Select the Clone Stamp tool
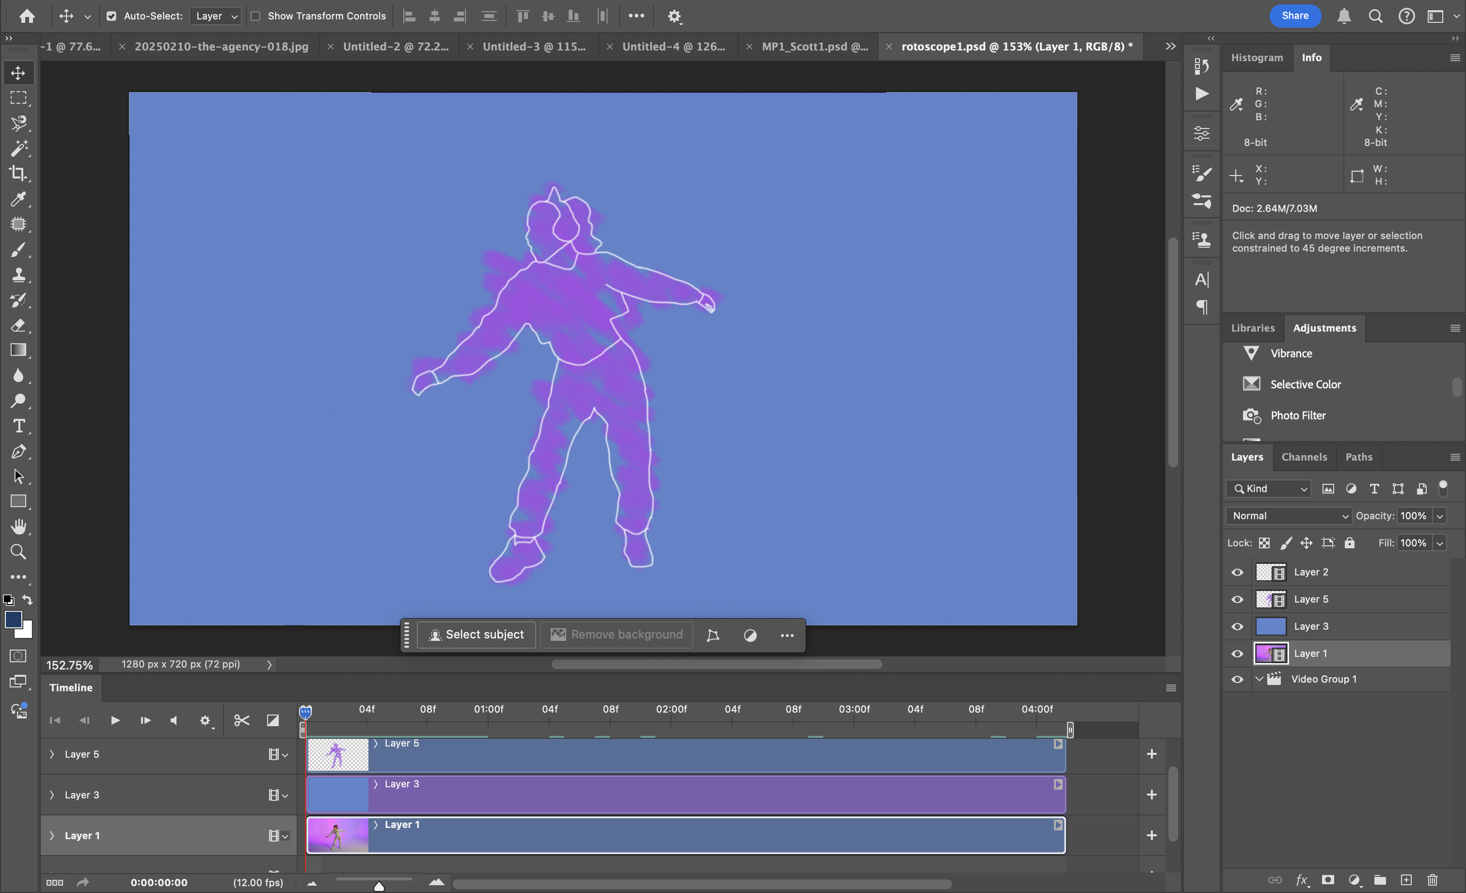Viewport: 1466px width, 893px height. tap(18, 275)
